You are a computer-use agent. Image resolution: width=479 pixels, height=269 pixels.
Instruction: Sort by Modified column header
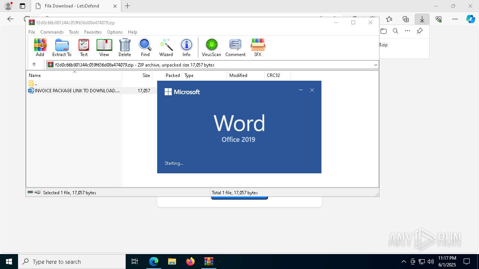pos(245,75)
